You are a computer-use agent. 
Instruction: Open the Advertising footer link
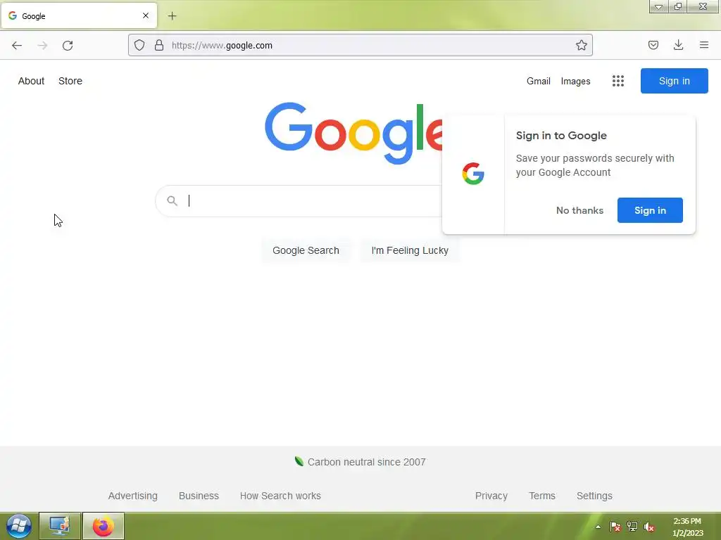coord(133,496)
